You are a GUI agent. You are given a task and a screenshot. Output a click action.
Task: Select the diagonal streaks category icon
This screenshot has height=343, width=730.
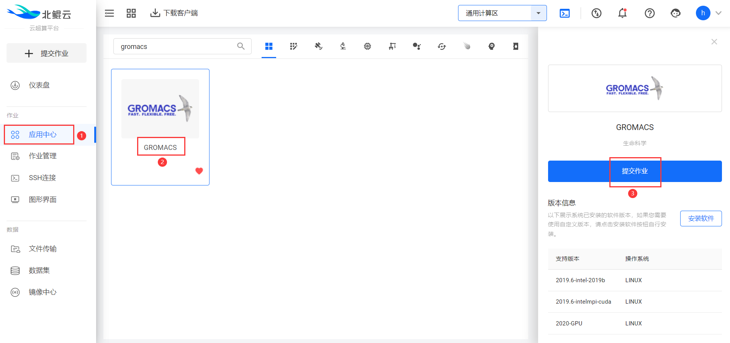coord(466,46)
